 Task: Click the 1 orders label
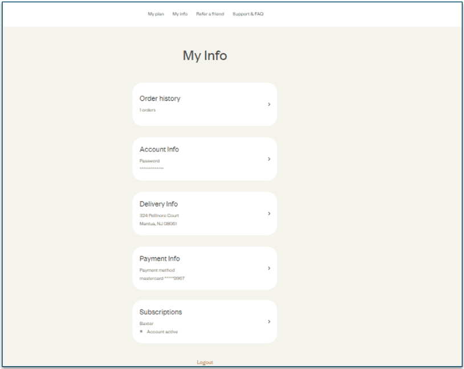(x=148, y=109)
